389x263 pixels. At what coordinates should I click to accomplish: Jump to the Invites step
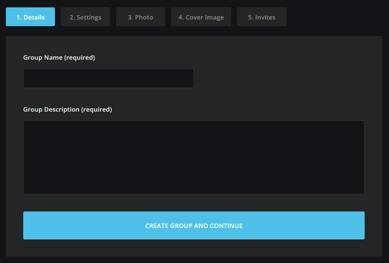(261, 17)
